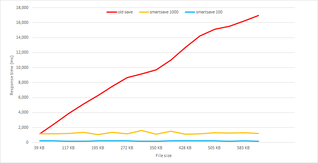This screenshot has width=318, height=163.
Task: Click the red old save legend swatch
Action: tap(111, 12)
